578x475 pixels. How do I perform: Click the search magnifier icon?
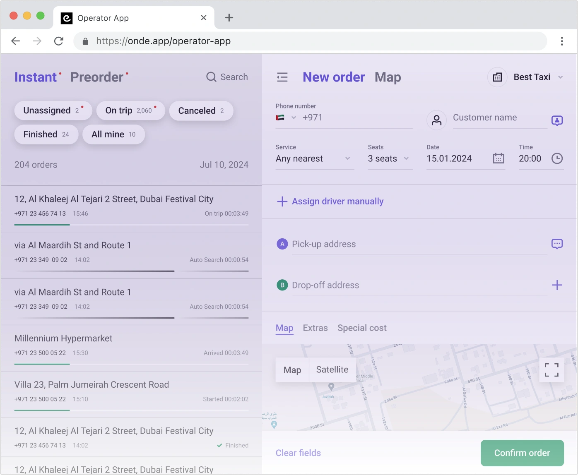[x=211, y=77]
